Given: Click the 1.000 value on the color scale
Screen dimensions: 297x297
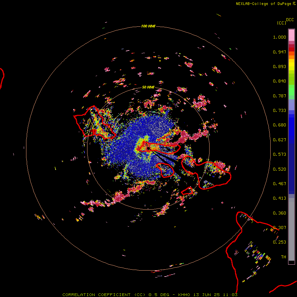Looking at the screenshot, I should pos(280,37).
